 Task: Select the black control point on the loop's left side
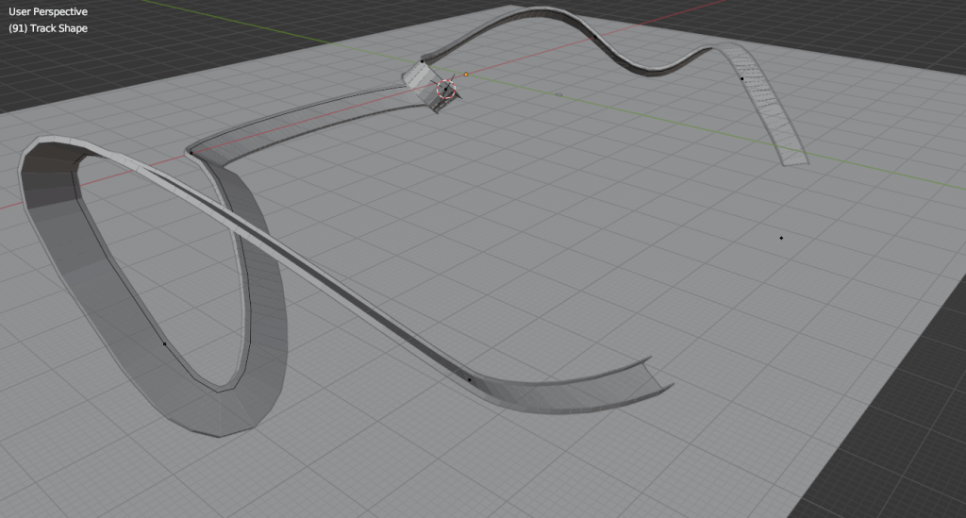tap(165, 343)
